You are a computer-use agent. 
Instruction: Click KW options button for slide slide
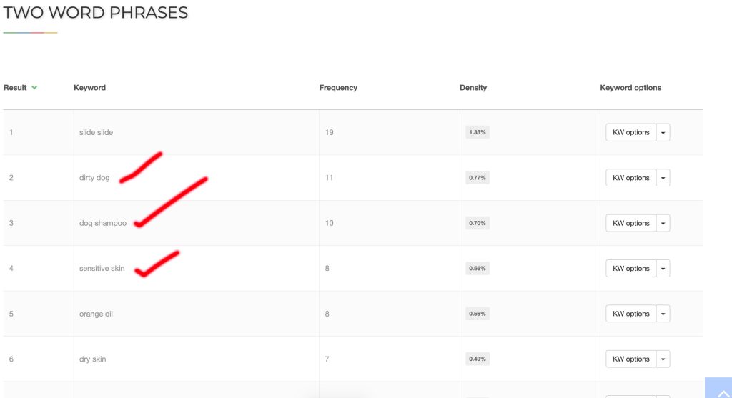[x=630, y=133]
